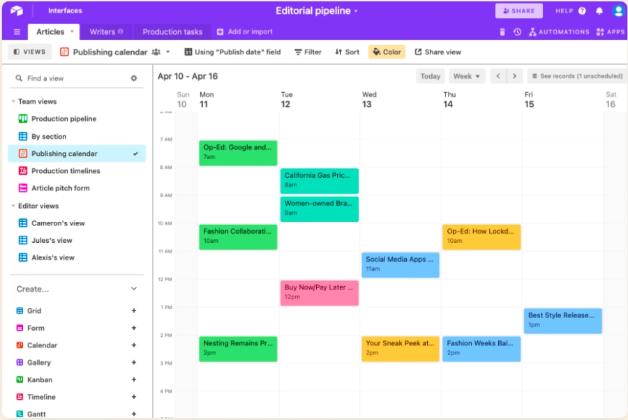Image resolution: width=628 pixels, height=420 pixels.
Task: Toggle the Views sidebar button
Action: (29, 52)
